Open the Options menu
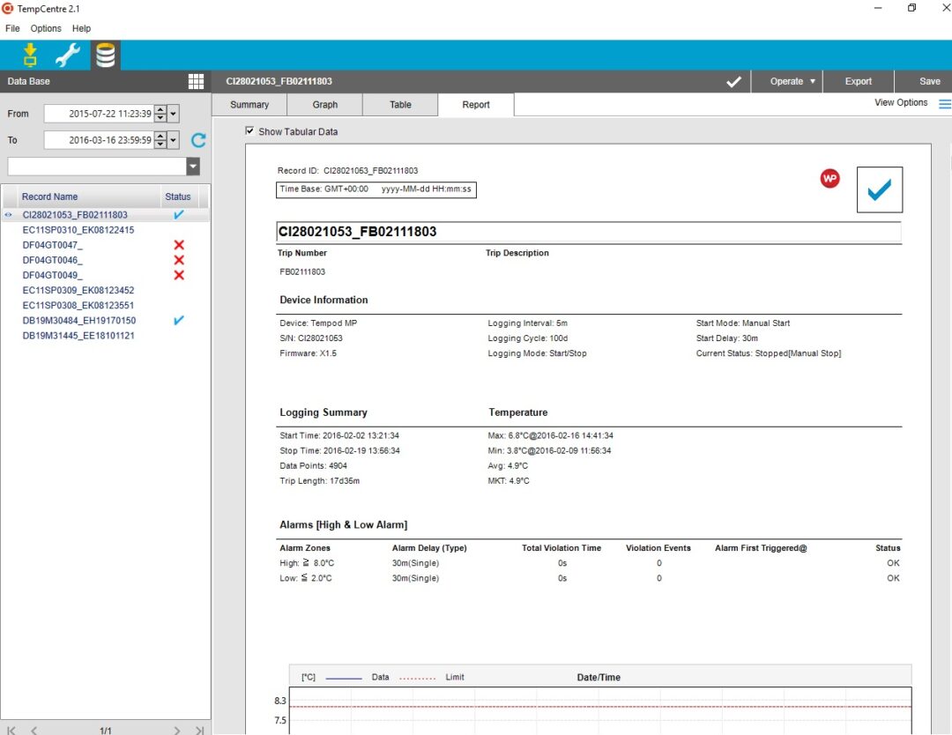The width and height of the screenshot is (952, 735). point(45,28)
